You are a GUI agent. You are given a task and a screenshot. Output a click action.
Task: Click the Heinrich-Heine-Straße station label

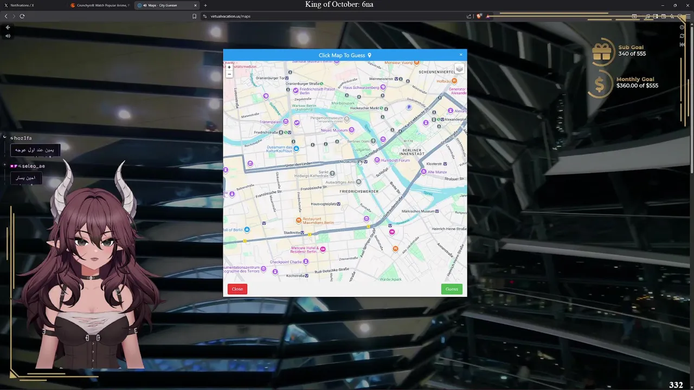pos(449,229)
